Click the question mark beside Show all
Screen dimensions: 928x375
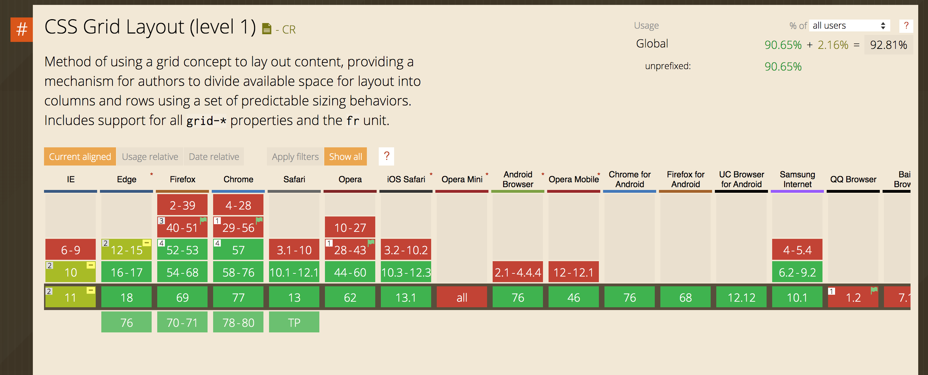386,156
